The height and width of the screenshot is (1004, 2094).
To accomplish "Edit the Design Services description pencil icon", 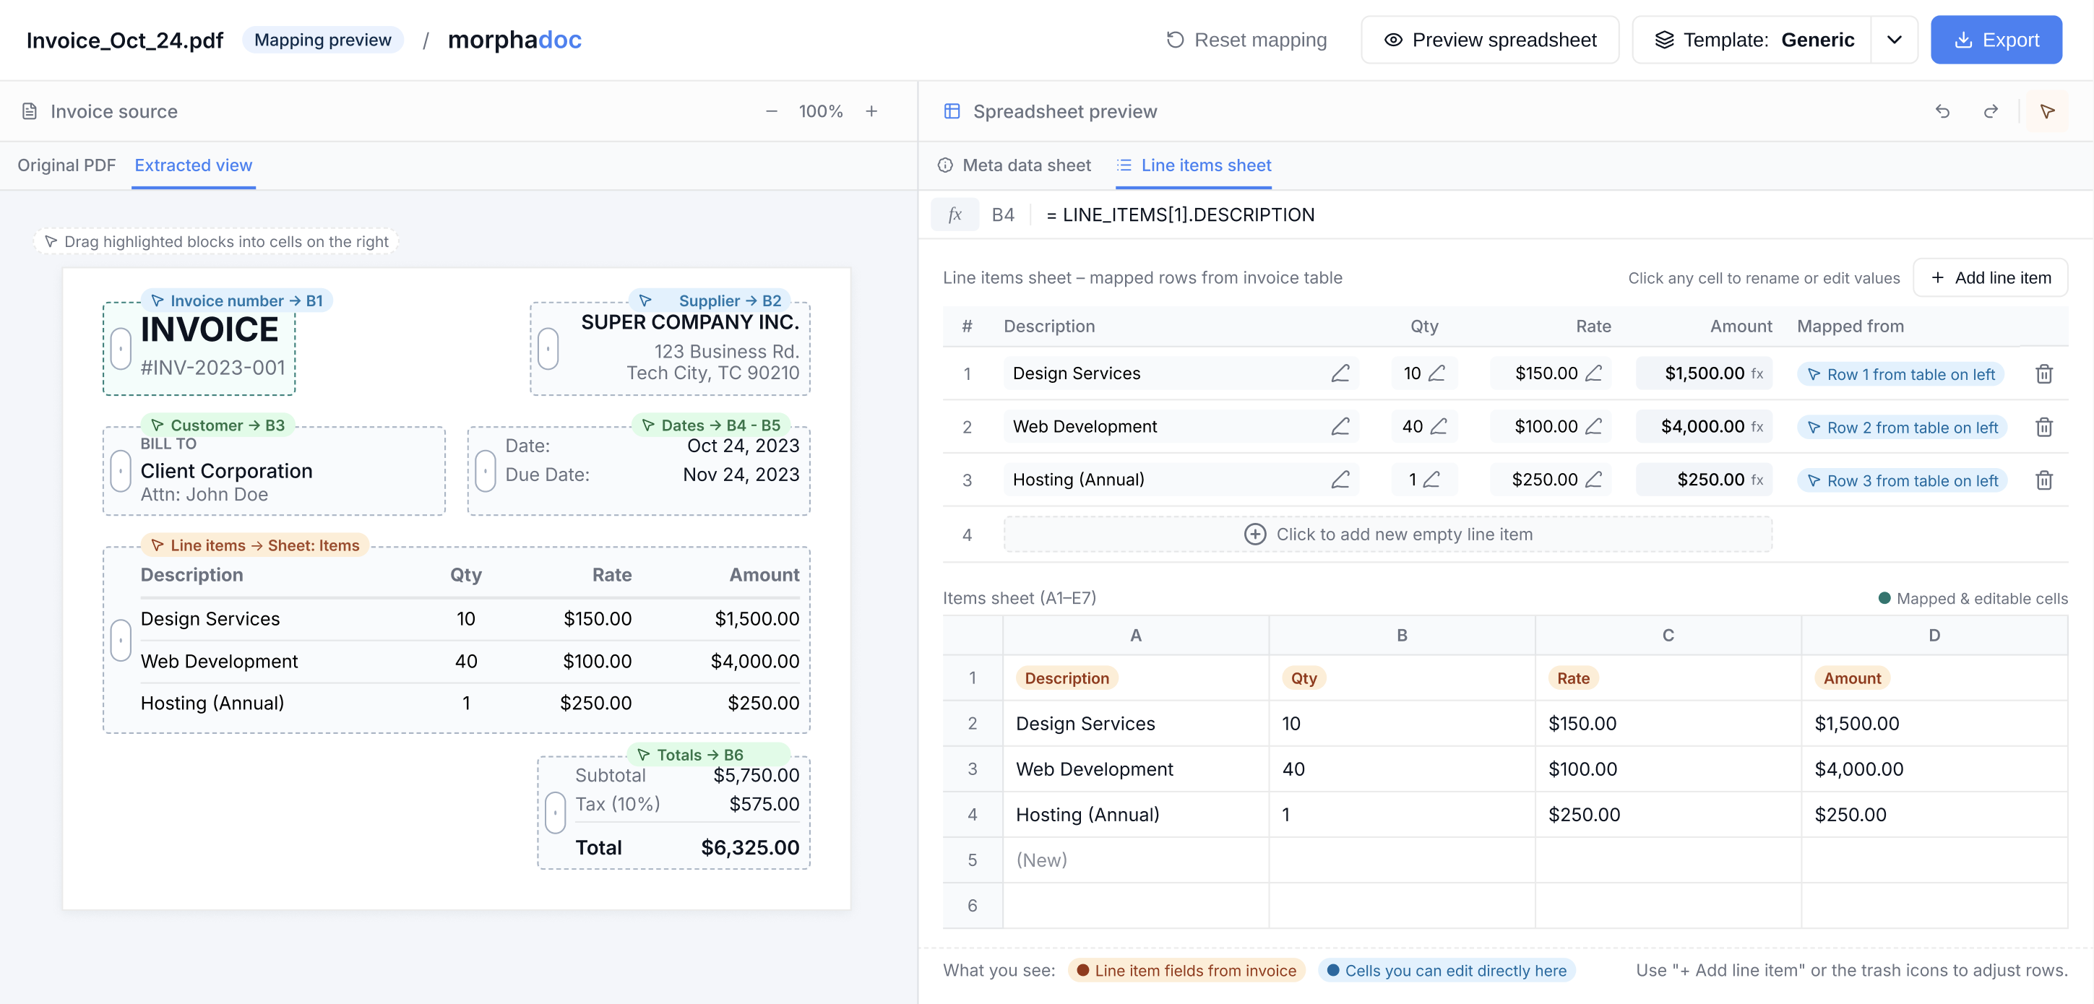I will pos(1340,373).
